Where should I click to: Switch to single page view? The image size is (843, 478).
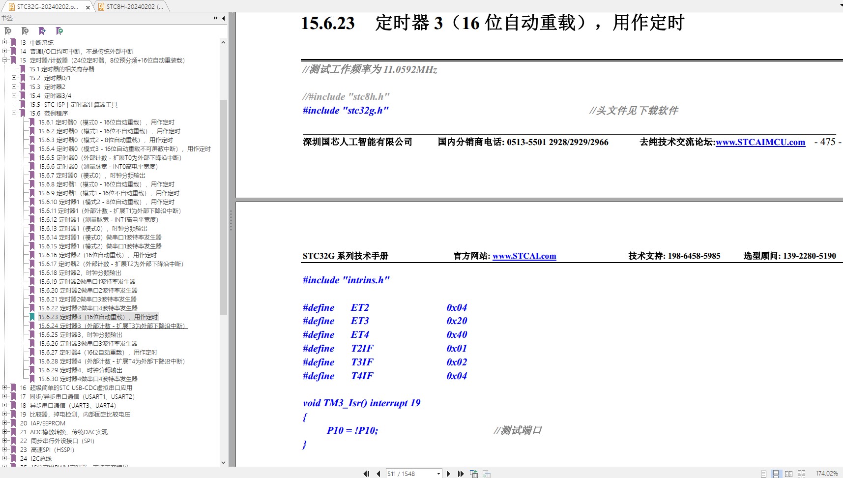tap(763, 474)
